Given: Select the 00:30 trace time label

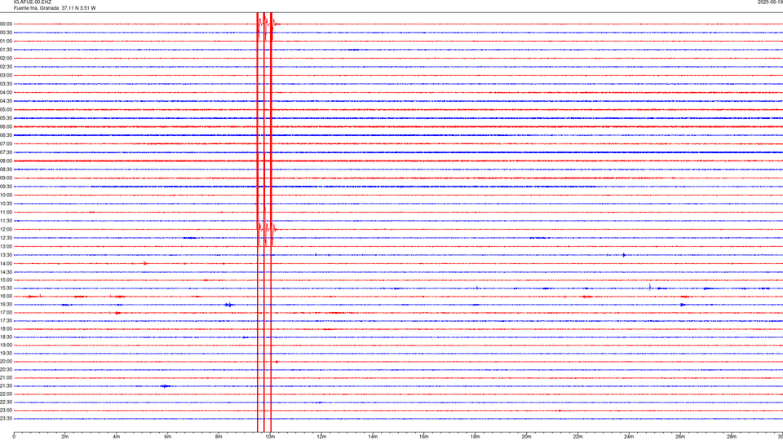Looking at the screenshot, I should [6, 33].
